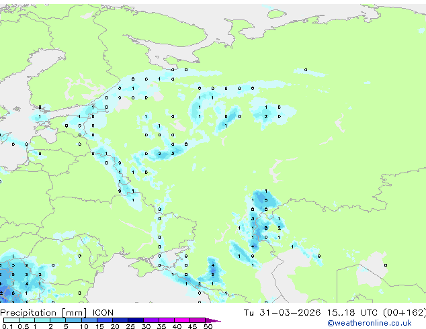Select the 'Tu 31-03-2026' date text
Screen dimensions: 426x329
coord(282,312)
